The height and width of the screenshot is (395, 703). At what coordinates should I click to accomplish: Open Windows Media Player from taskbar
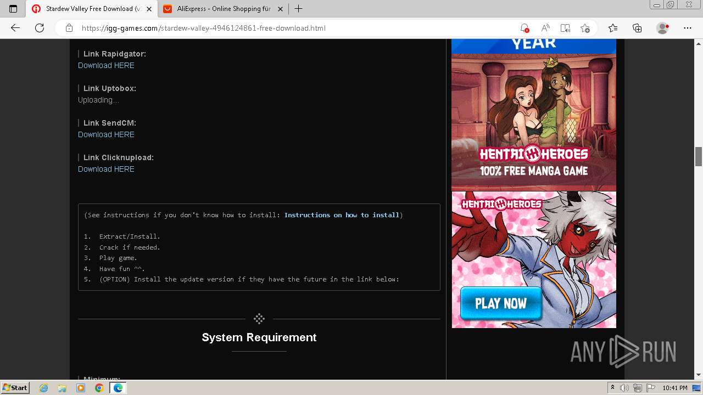[x=81, y=388]
